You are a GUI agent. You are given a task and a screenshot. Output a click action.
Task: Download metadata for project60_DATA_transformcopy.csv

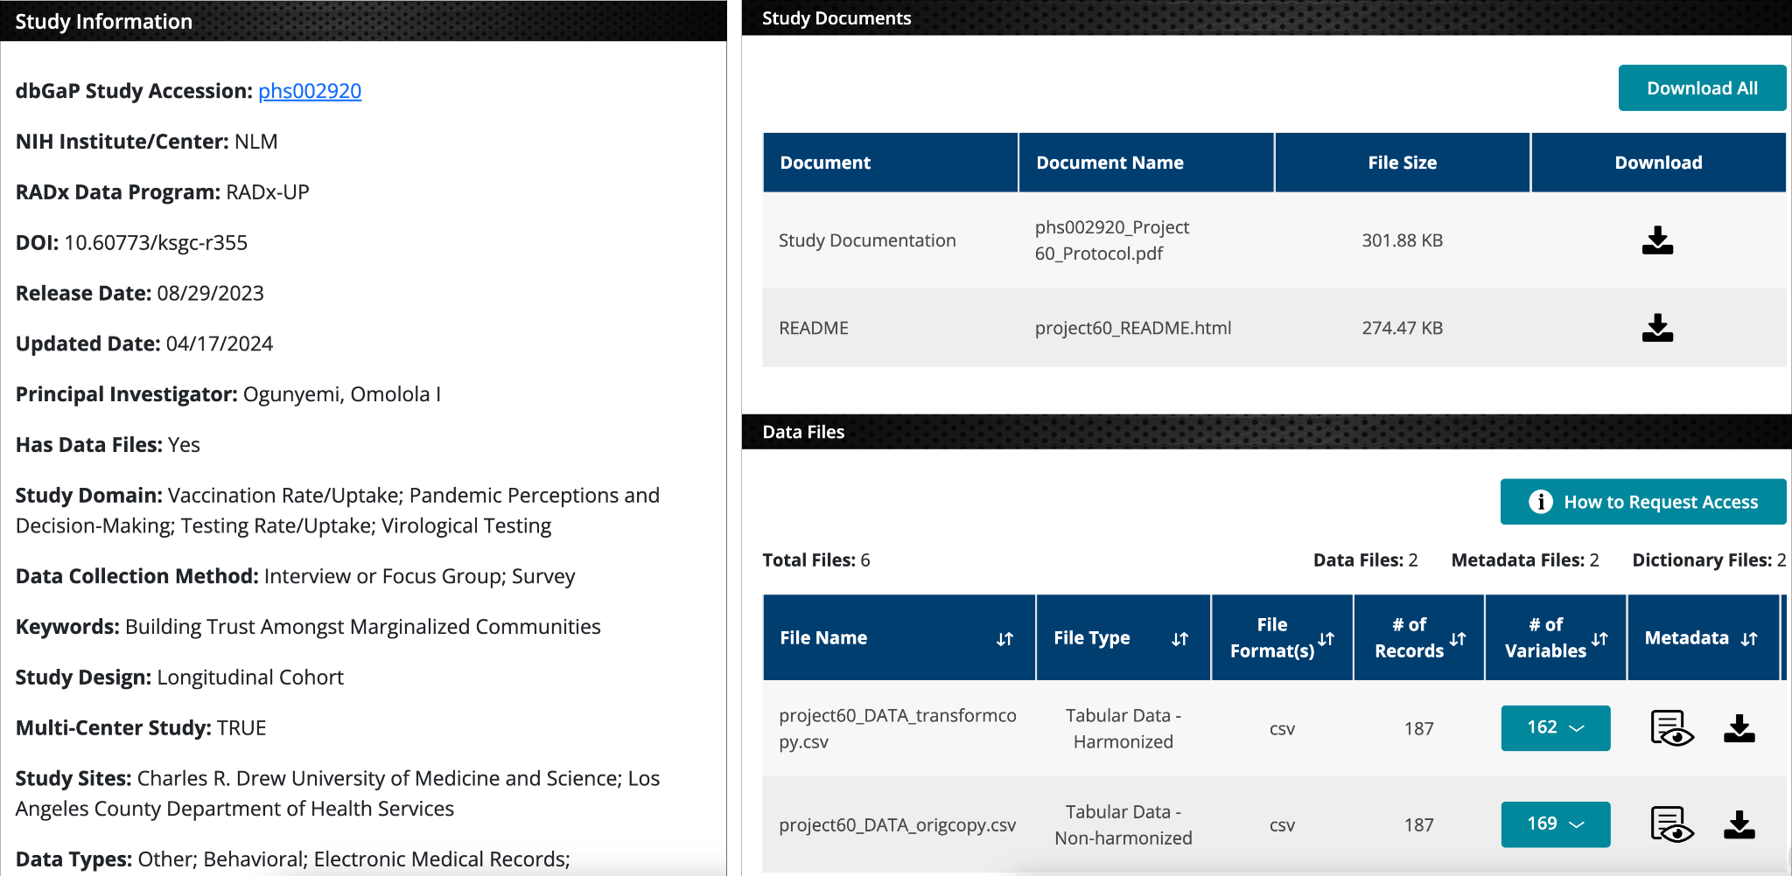point(1739,728)
